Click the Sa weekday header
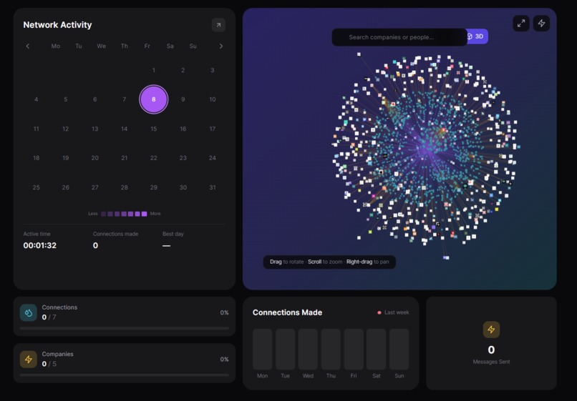This screenshot has width=577, height=401. (x=170, y=46)
